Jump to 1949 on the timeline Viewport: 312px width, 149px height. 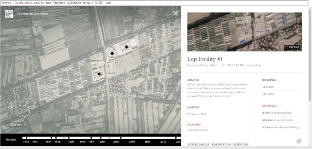[26, 142]
